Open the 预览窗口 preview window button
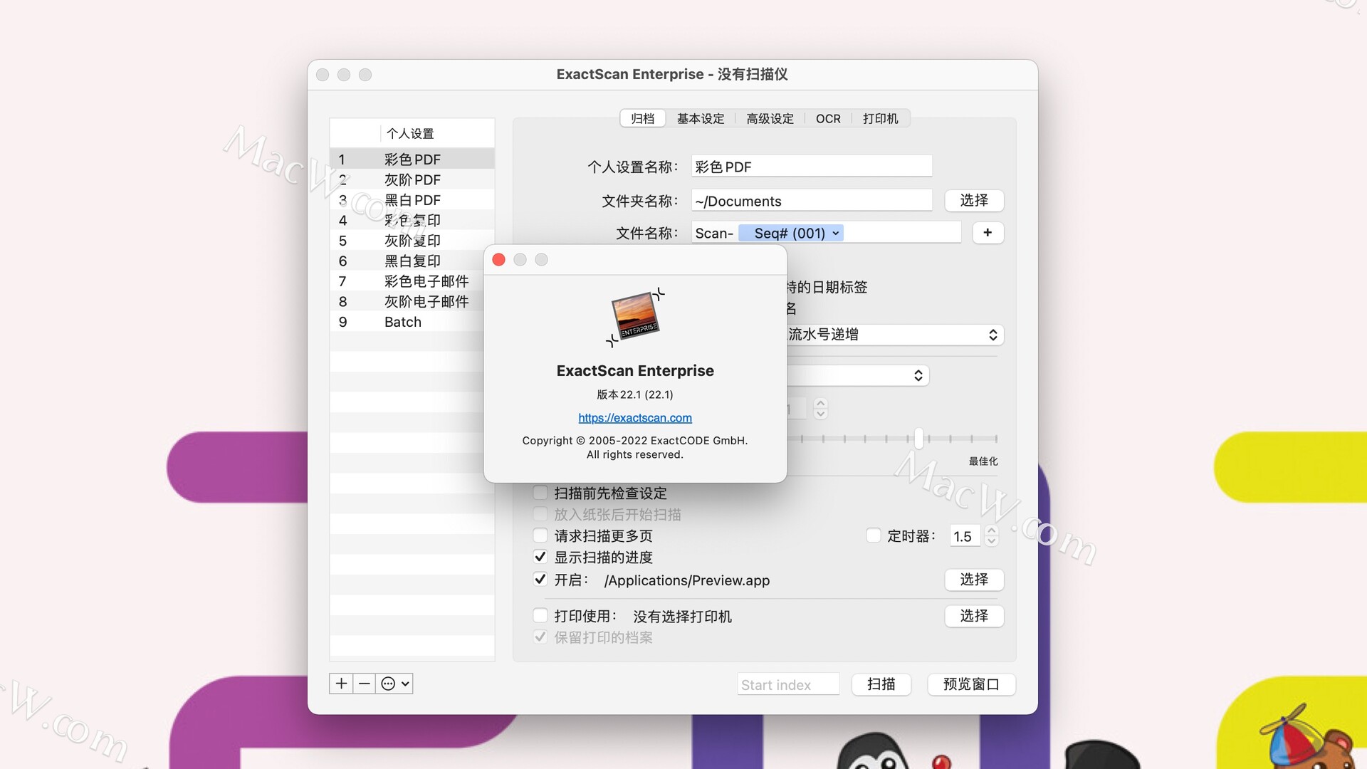1367x769 pixels. click(x=971, y=684)
